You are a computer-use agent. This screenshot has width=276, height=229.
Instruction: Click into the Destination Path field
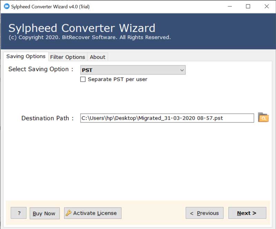pos(167,118)
